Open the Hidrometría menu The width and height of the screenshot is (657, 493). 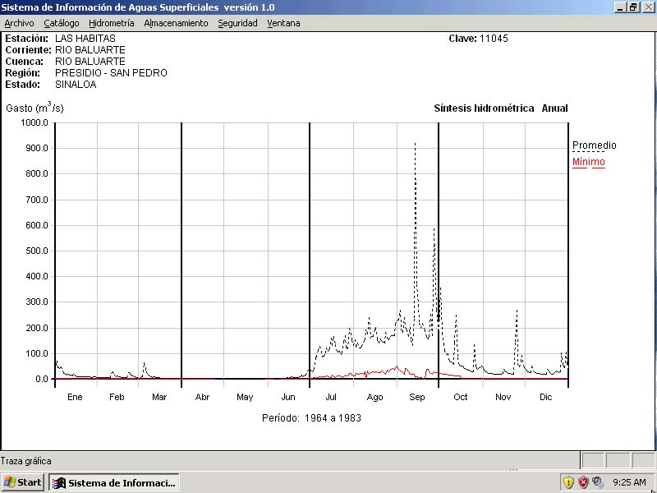[111, 23]
